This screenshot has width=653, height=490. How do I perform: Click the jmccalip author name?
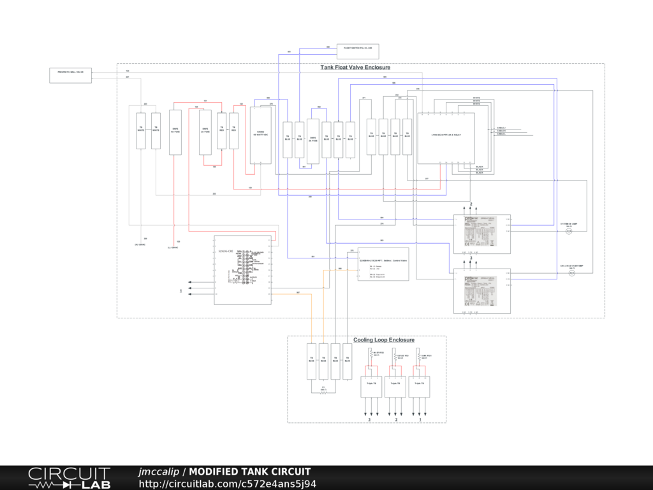[x=159, y=471]
